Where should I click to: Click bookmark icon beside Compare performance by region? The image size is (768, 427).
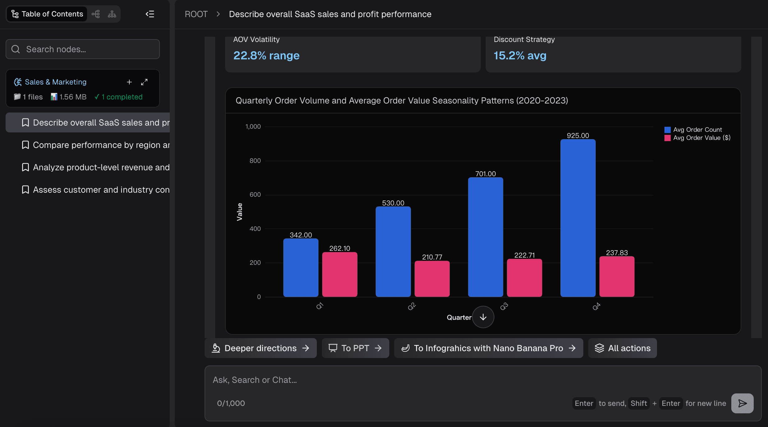pyautogui.click(x=25, y=145)
